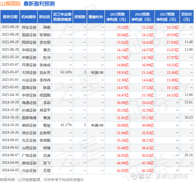Click the 17.97亿 2027 profit value
194x182 pixels.
tap(173, 57)
